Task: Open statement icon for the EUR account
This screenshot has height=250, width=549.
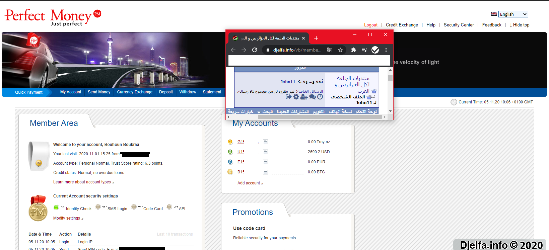Action: [x=265, y=162]
